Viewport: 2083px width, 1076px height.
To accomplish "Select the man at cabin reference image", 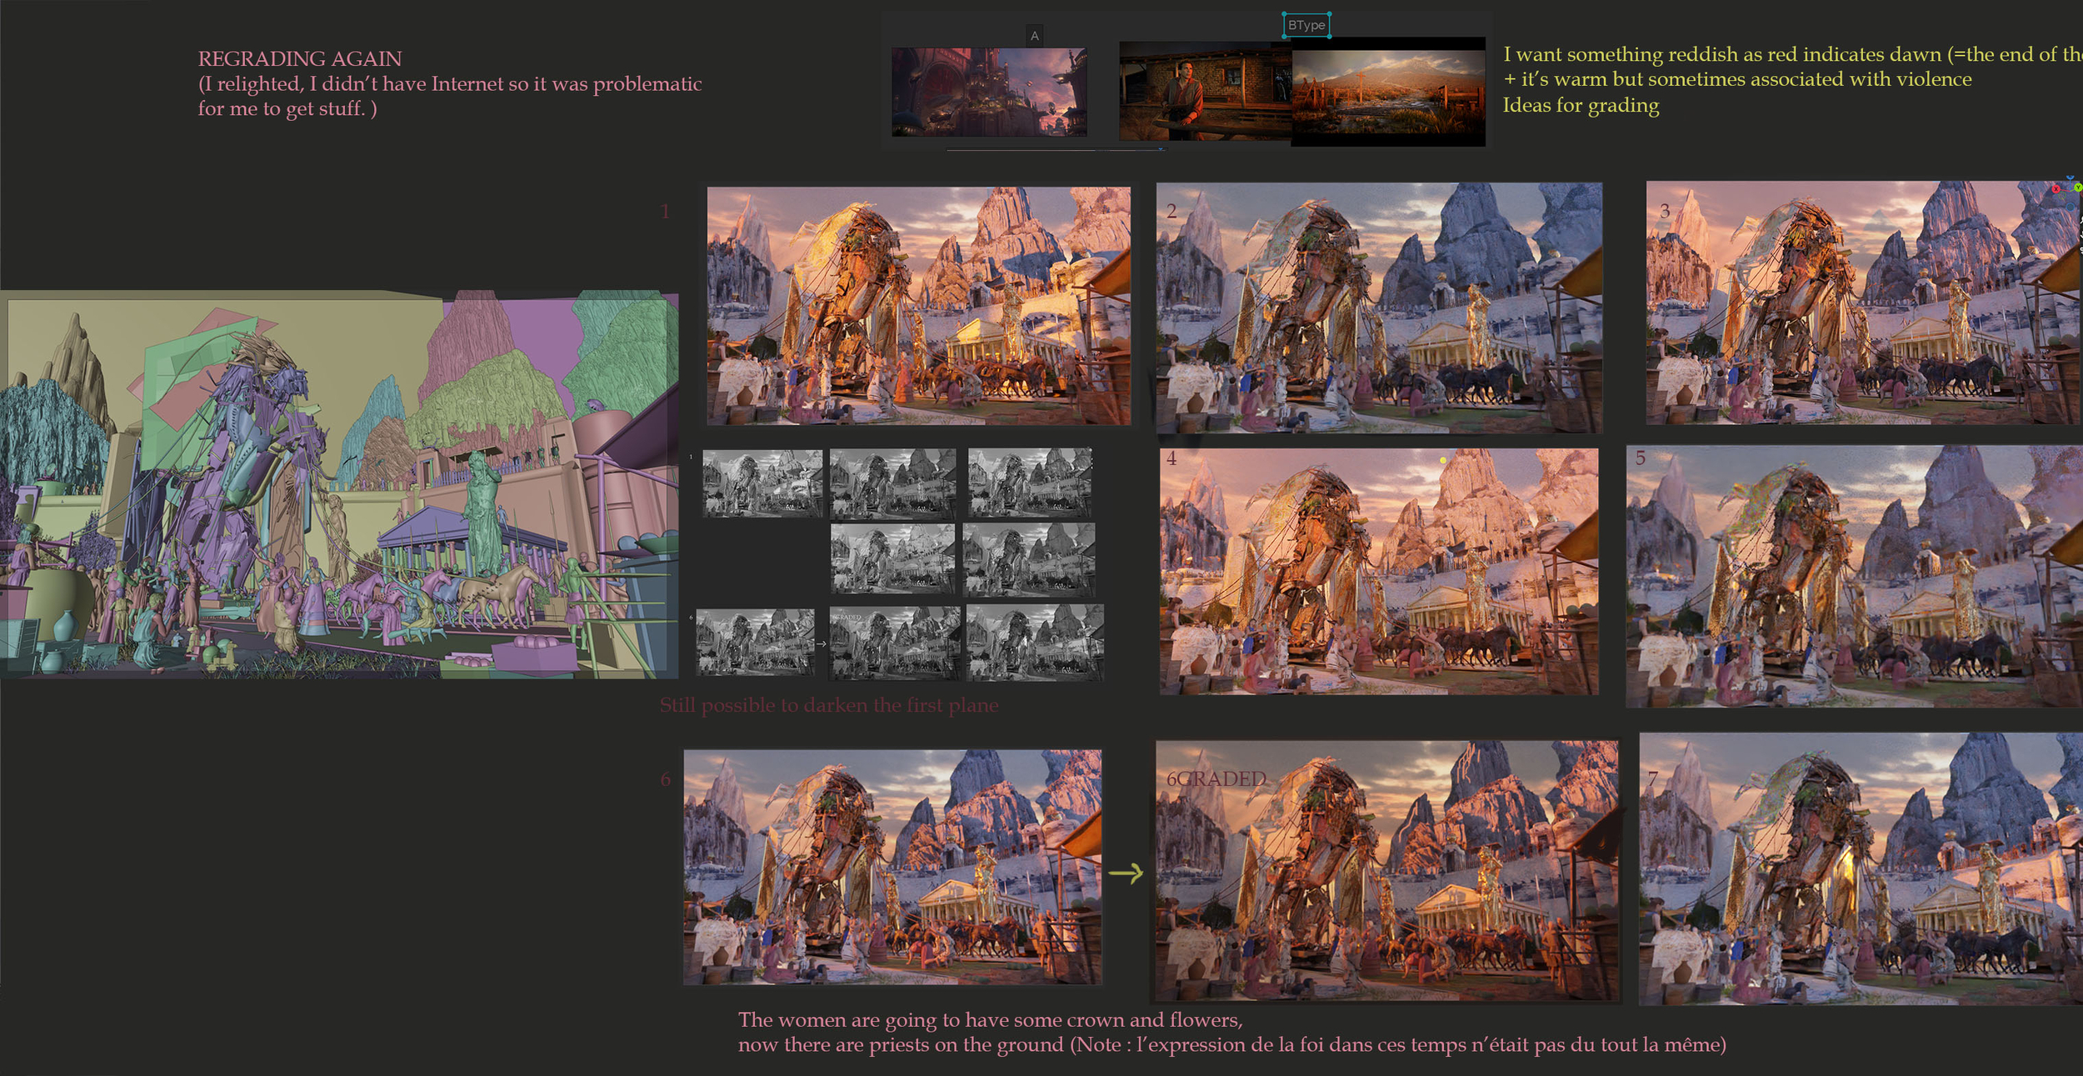I will [x=1204, y=92].
